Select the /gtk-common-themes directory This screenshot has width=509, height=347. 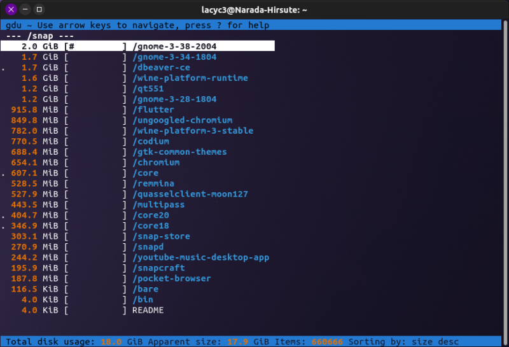(179, 152)
